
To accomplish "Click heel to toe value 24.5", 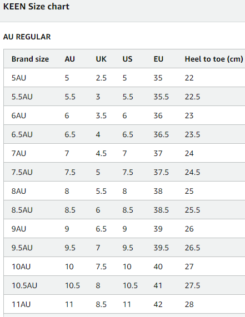I will coord(192,172).
